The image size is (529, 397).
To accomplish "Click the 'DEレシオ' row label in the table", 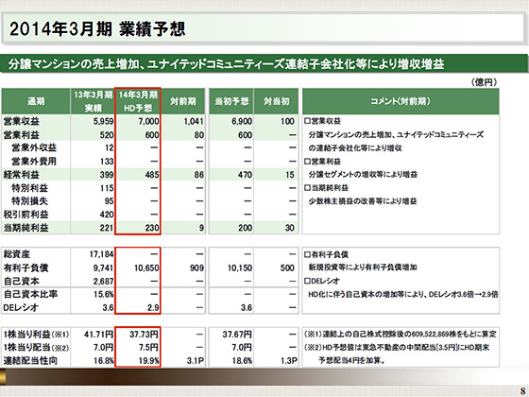I will point(21,307).
